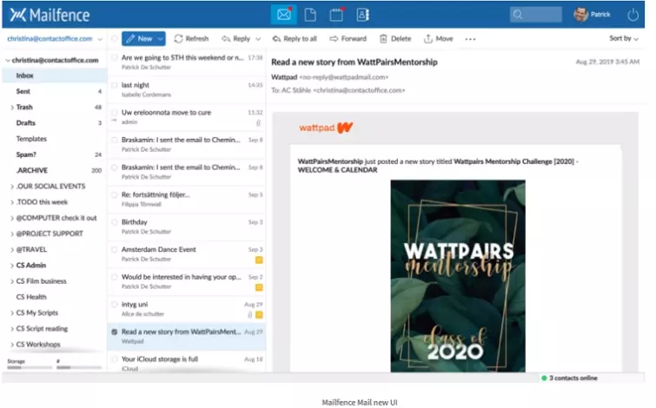This screenshot has height=408, width=656.
Task: Check the 'Birthday' email checkbox
Action: tap(114, 222)
